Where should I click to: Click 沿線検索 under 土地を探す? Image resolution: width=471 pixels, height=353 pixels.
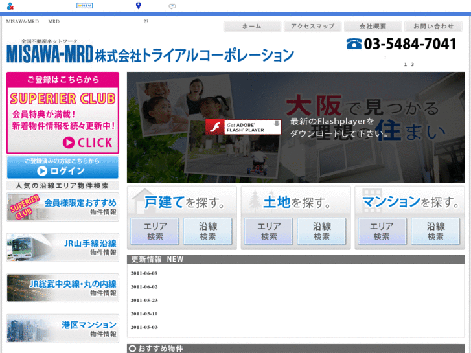(322, 231)
